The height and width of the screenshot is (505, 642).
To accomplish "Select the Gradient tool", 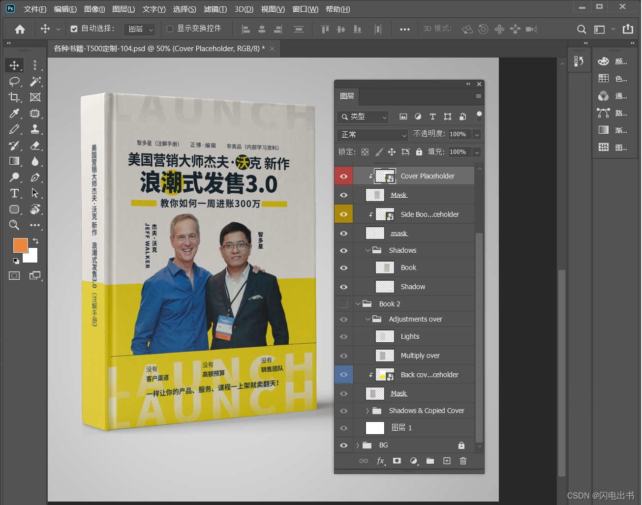I will [x=14, y=161].
